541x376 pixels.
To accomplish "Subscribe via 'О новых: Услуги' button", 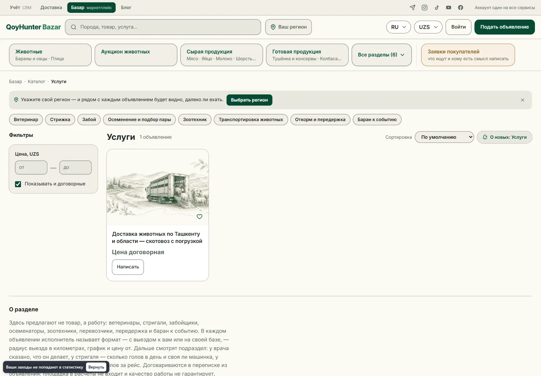I will tap(504, 137).
